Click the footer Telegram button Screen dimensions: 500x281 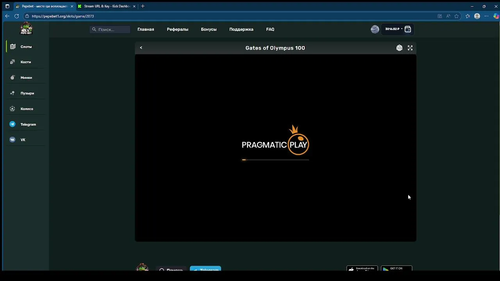click(205, 269)
